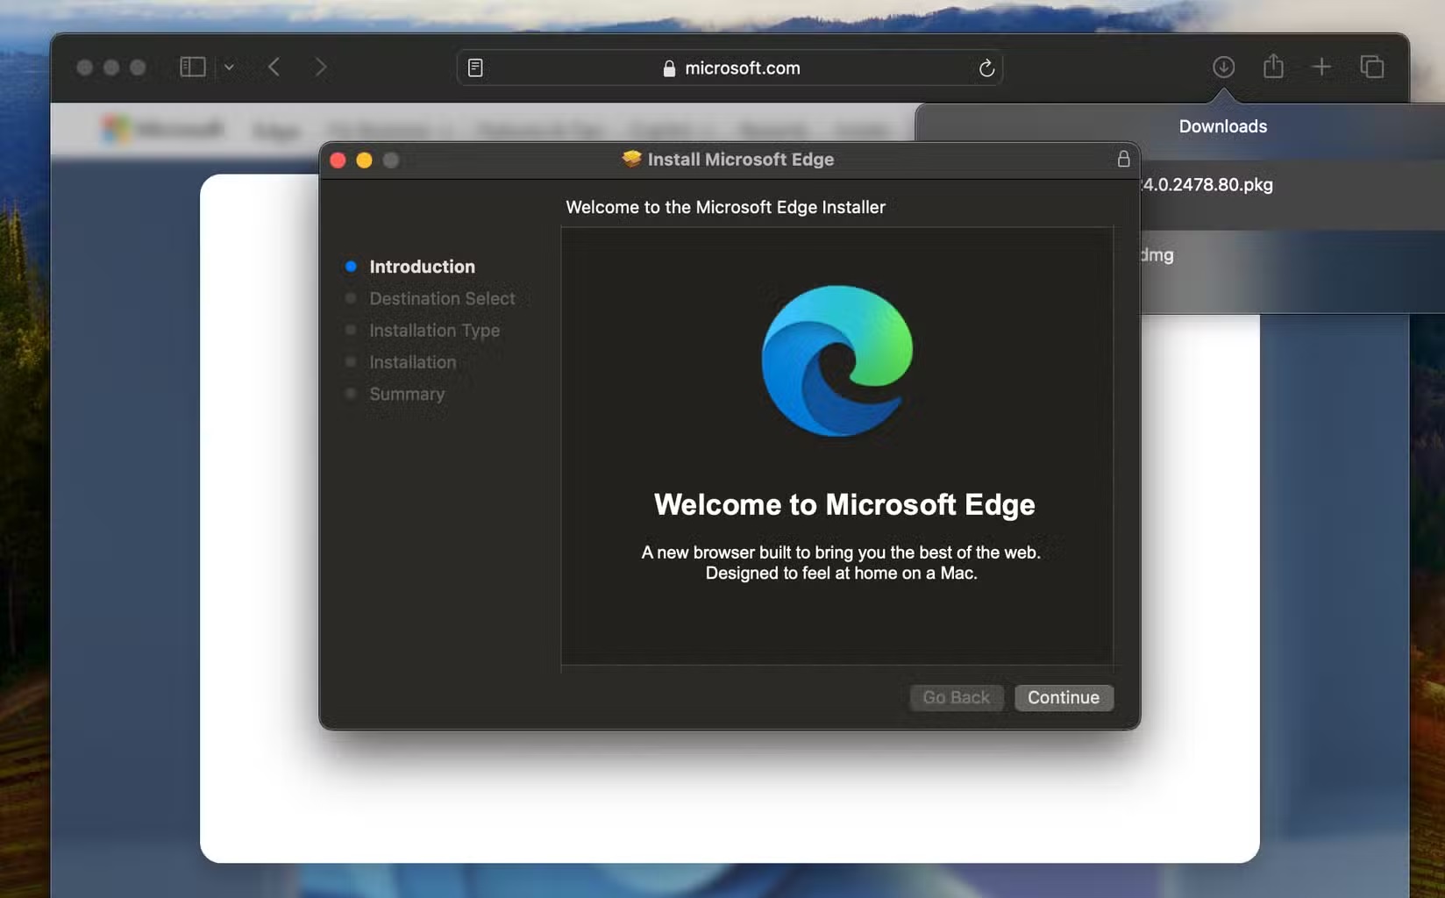This screenshot has height=898, width=1445.
Task: Click the disabled Go Back button
Action: [956, 697]
